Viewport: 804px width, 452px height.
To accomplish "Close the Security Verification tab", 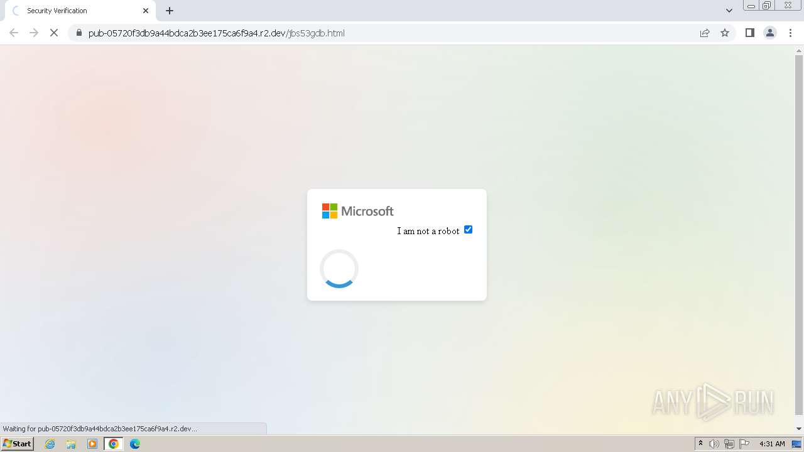I will [x=146, y=11].
